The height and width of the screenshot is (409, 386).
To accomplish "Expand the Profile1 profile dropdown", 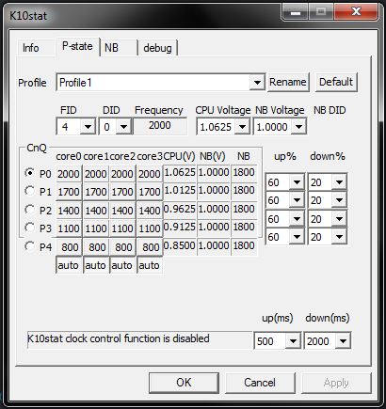I will pyautogui.click(x=257, y=83).
